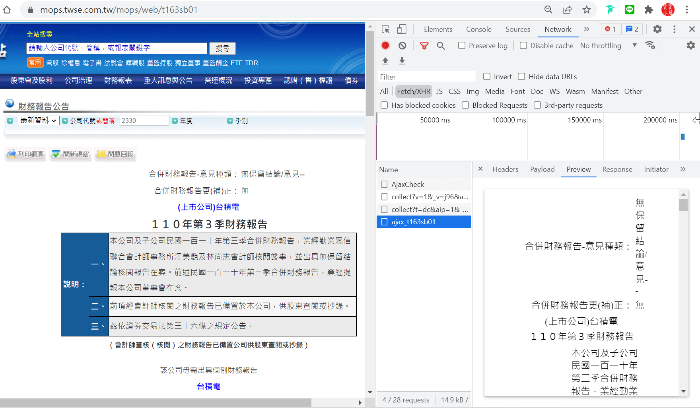
Task: Select the ajax_t163sb01 request
Action: 424,222
